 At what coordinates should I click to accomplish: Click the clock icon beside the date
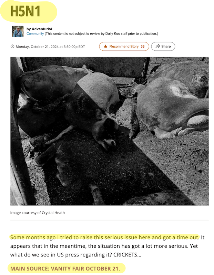[x=12, y=47]
